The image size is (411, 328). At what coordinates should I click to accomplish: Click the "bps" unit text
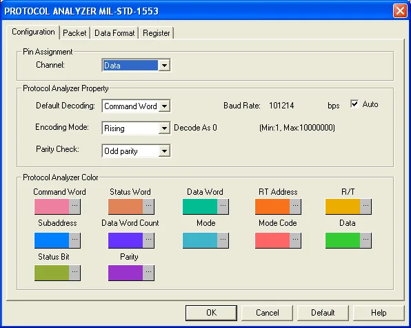click(x=333, y=106)
